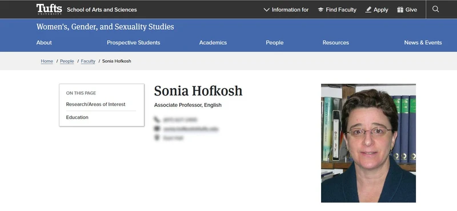Click the pencil icon beside Apply

pyautogui.click(x=368, y=10)
